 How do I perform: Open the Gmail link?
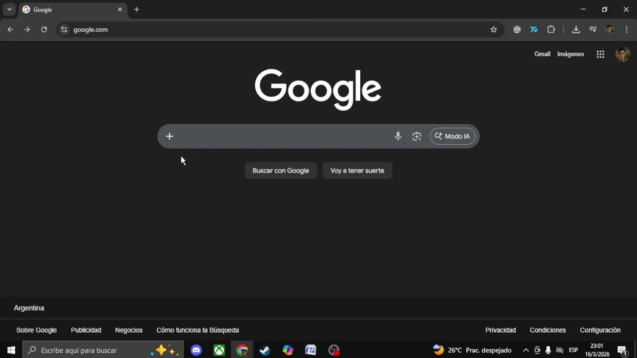point(542,54)
